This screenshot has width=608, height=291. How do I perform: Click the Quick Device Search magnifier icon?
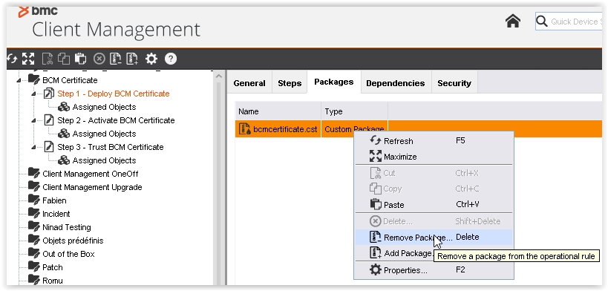(542, 21)
